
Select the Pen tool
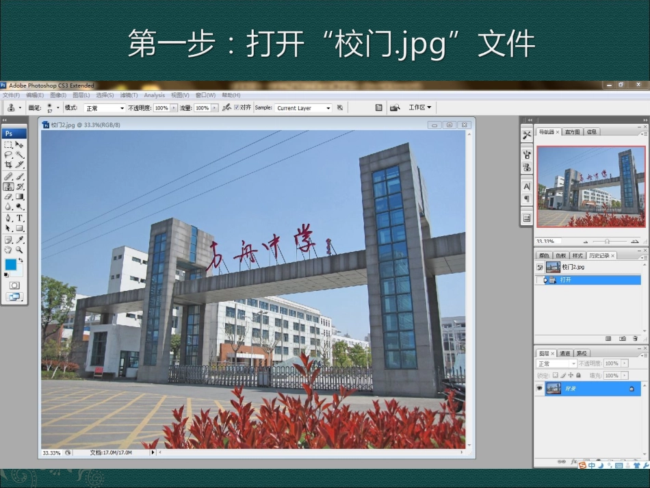(8, 218)
